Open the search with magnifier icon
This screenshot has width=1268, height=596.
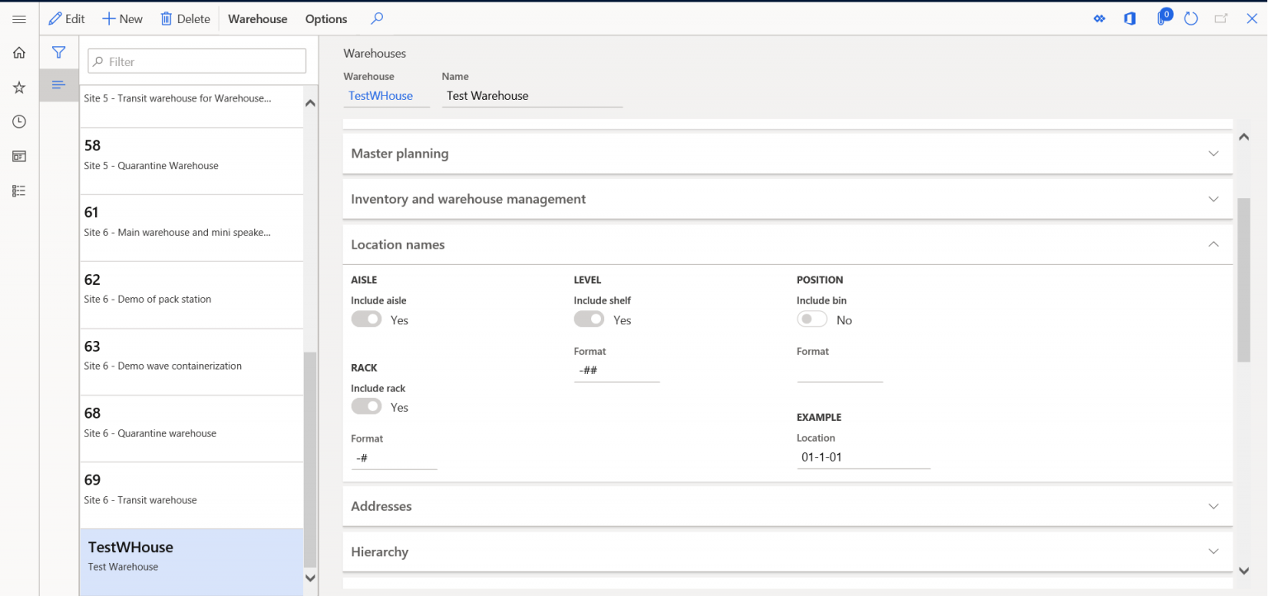click(376, 17)
